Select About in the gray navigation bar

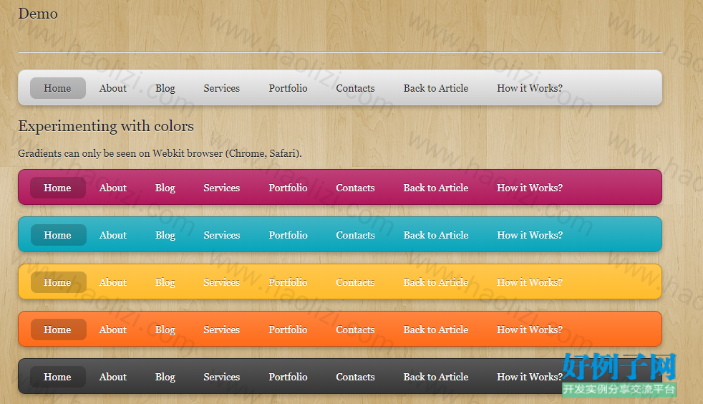113,88
